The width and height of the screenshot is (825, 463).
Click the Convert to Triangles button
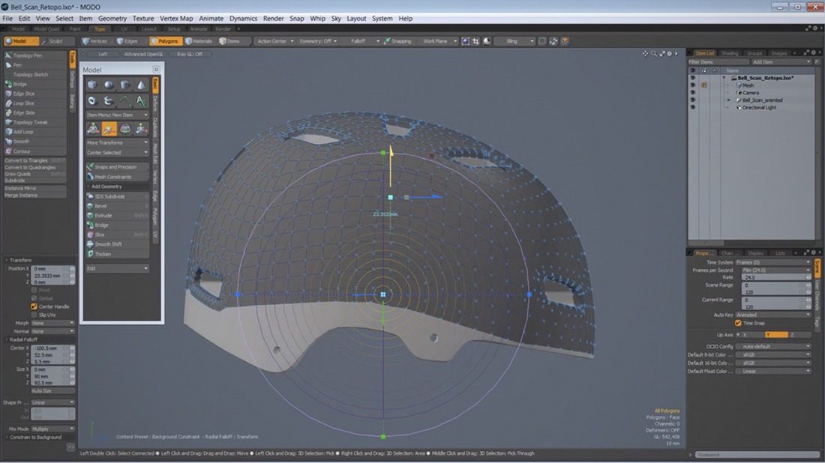25,160
